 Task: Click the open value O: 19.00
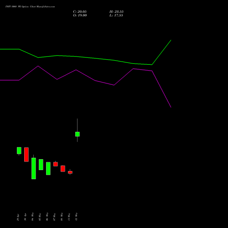coord(80,16)
